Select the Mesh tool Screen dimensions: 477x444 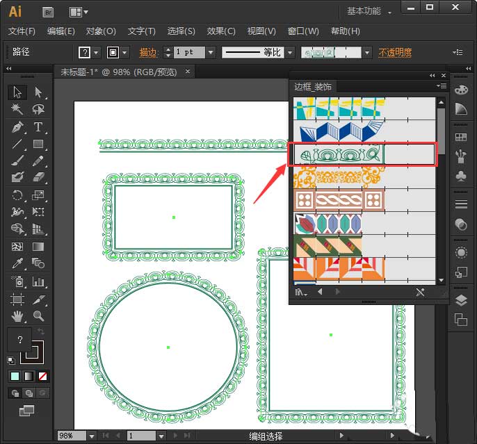17,247
